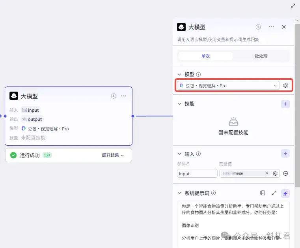
Task: Click the 变量值 column label
Action: coord(225,164)
